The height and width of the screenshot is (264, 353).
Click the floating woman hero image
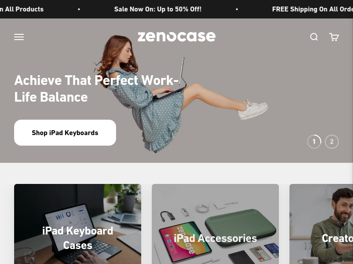pyautogui.click(x=180, y=93)
